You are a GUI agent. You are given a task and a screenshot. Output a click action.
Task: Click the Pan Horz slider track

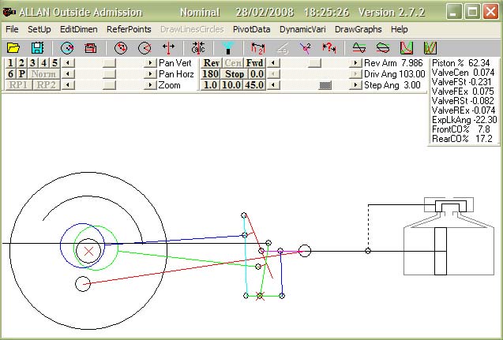[x=109, y=73]
